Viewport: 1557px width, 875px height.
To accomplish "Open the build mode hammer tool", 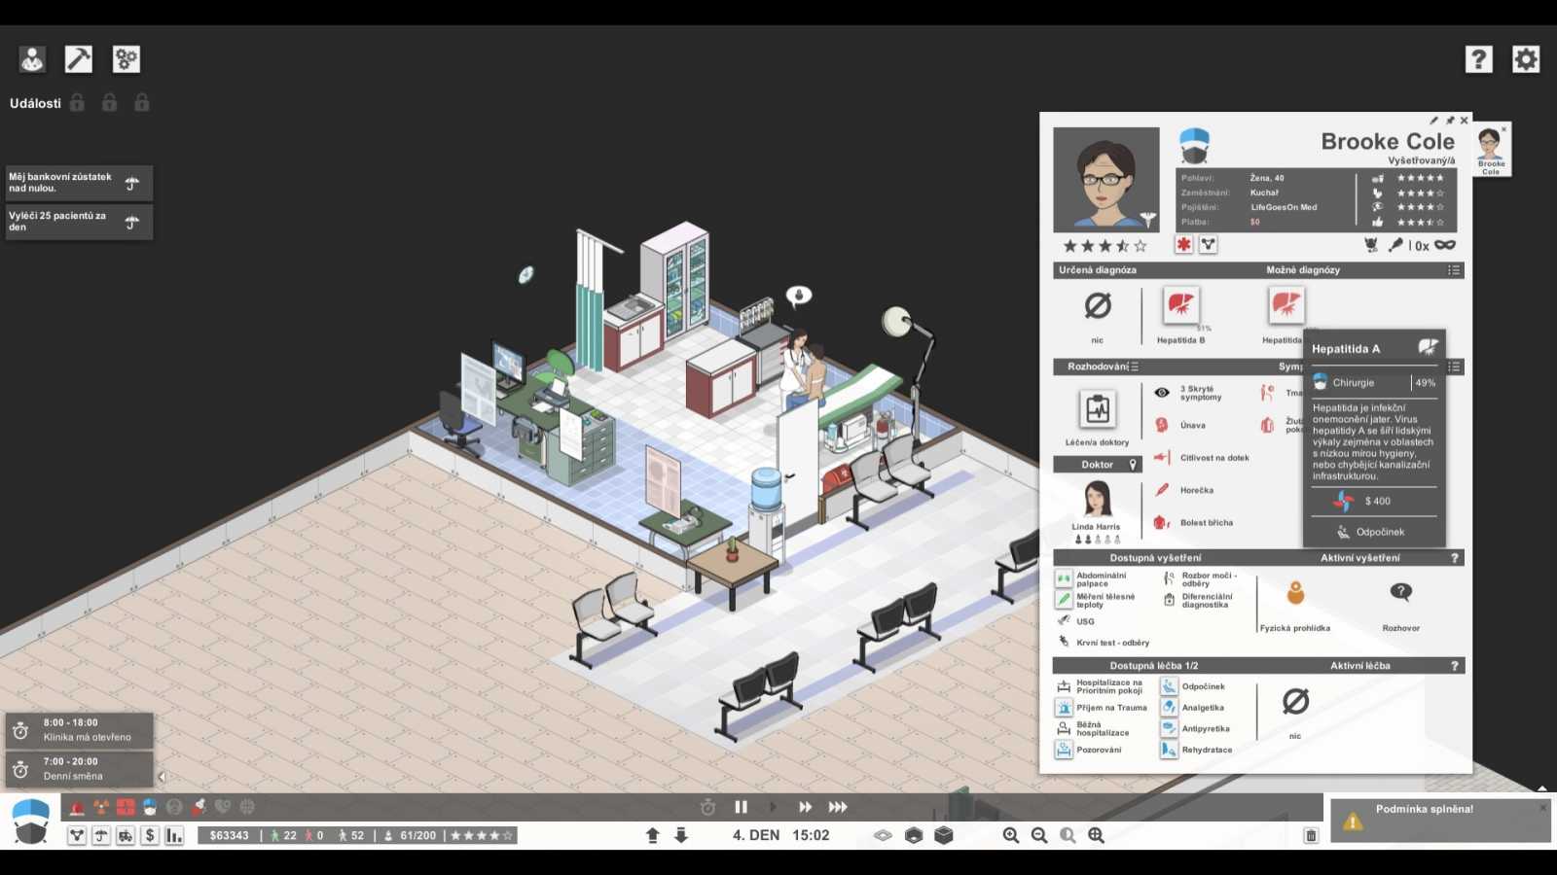I will 78,59.
